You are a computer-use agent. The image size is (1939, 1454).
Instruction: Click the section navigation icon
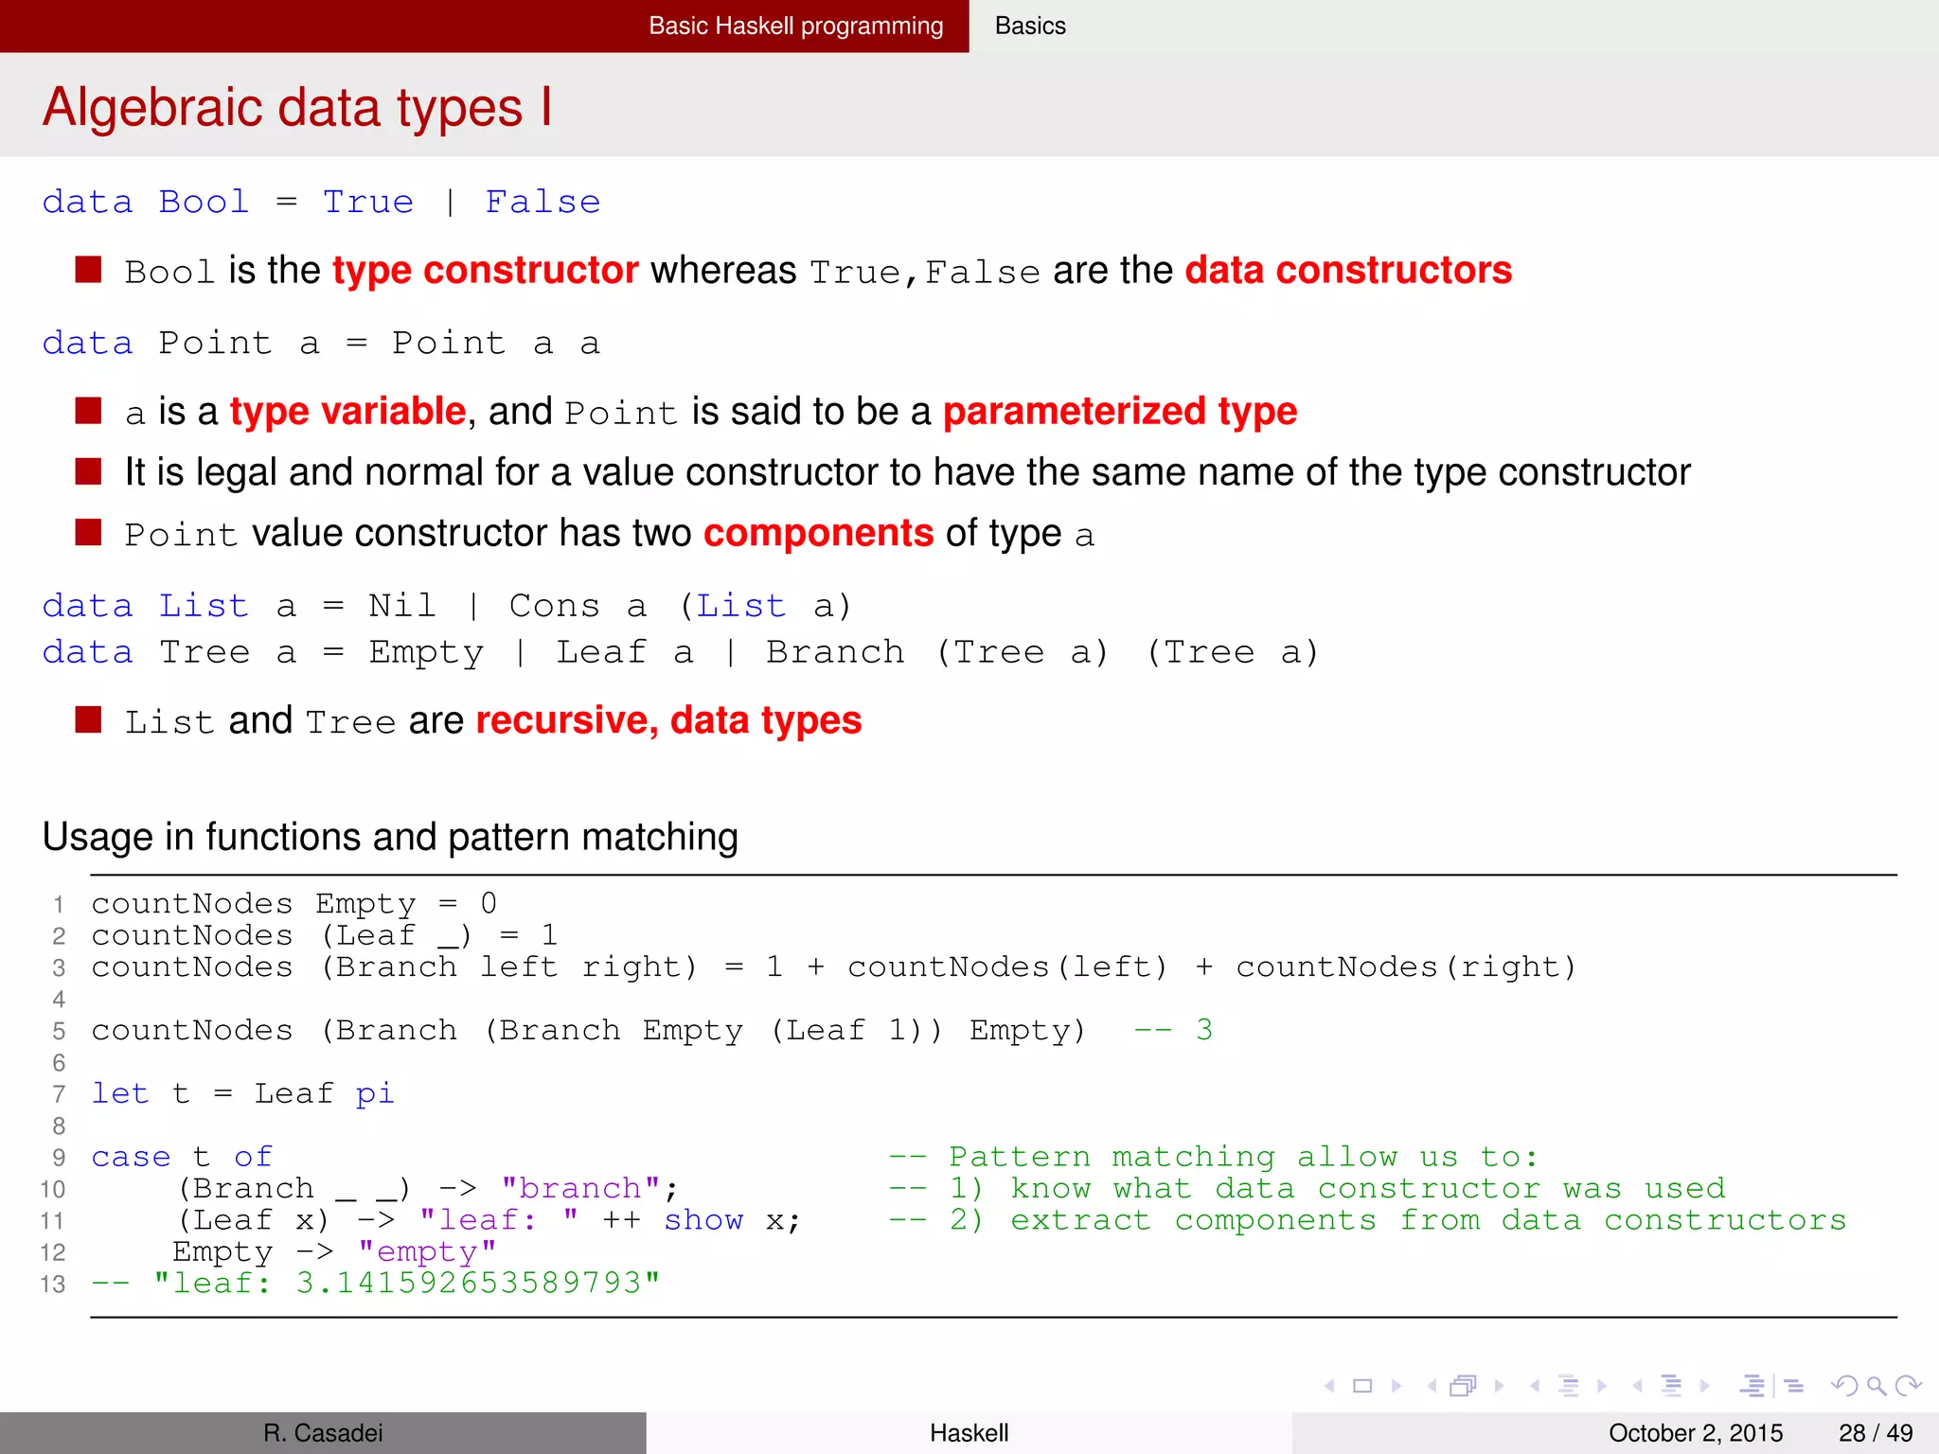(1671, 1386)
